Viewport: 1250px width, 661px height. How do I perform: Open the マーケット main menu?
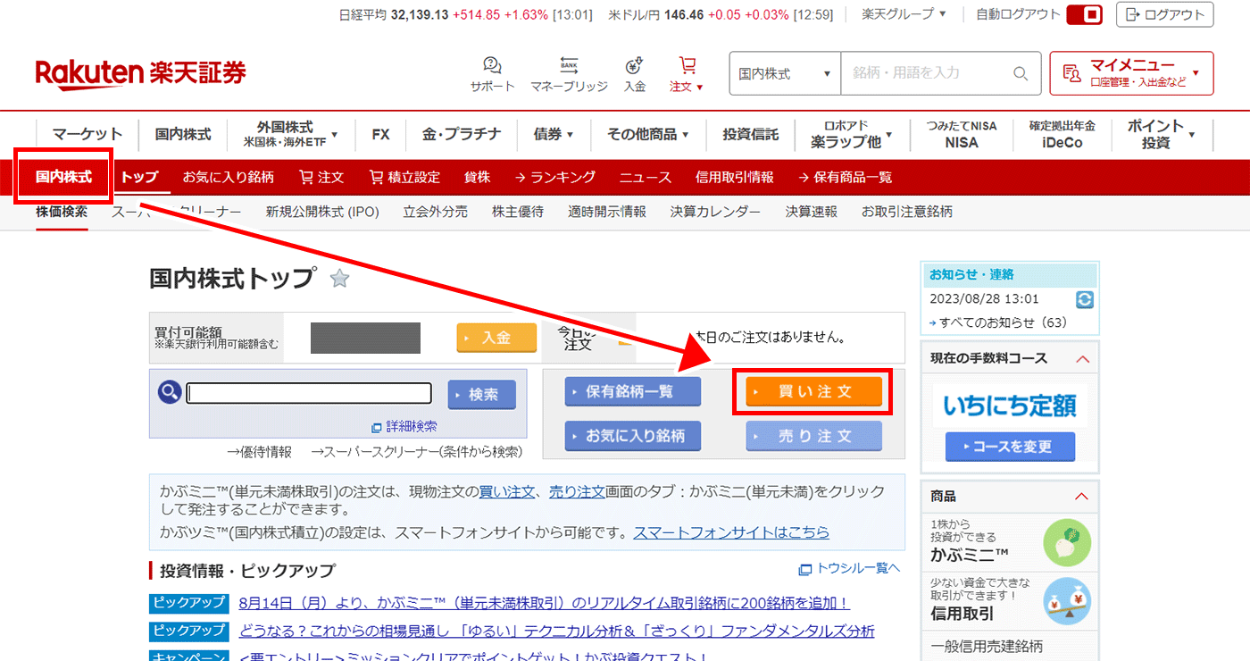point(87,134)
